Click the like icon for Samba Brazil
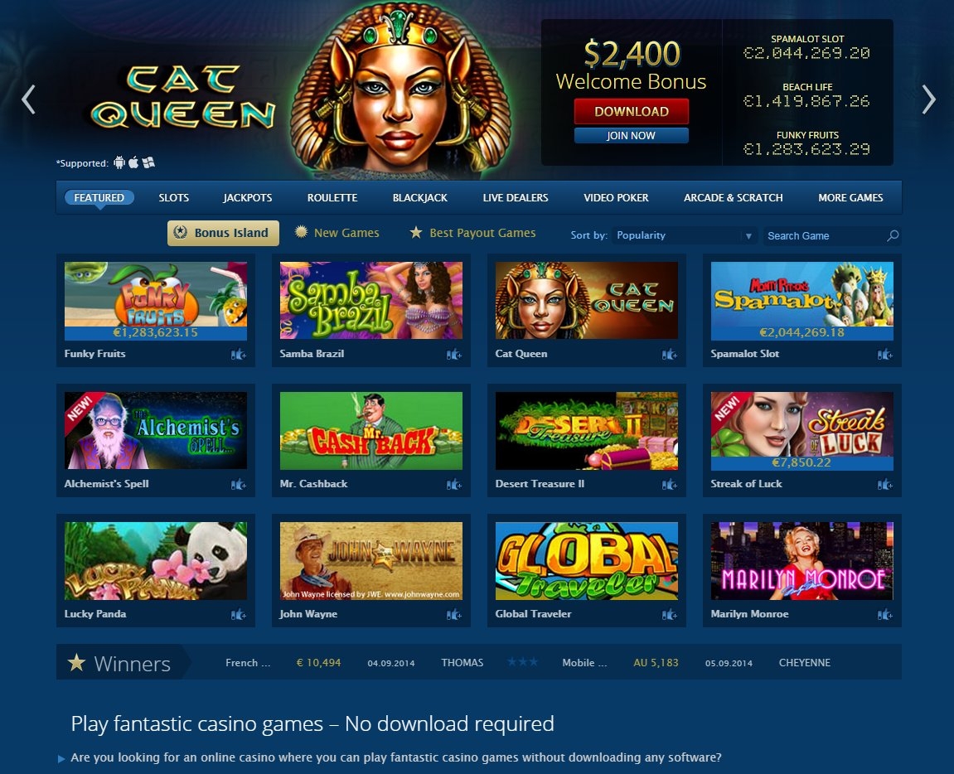 pos(454,355)
